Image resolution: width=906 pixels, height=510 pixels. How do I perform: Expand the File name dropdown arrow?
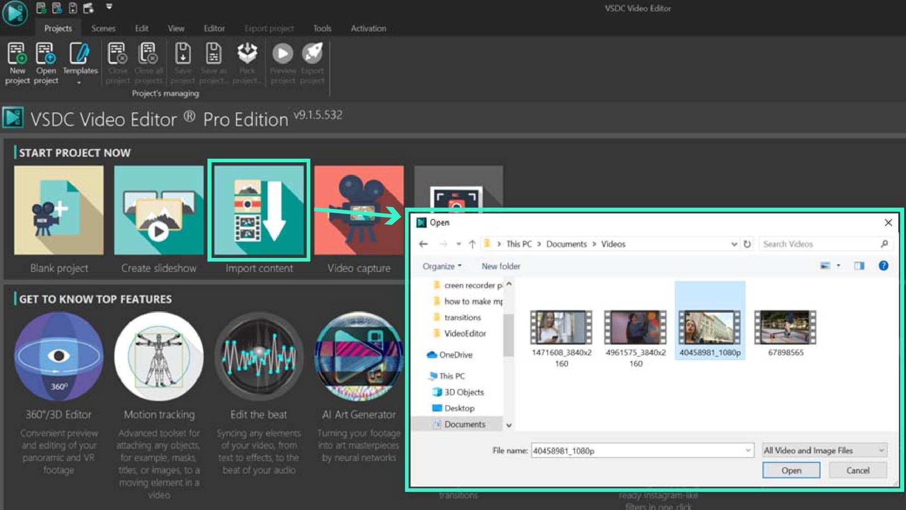coord(748,451)
